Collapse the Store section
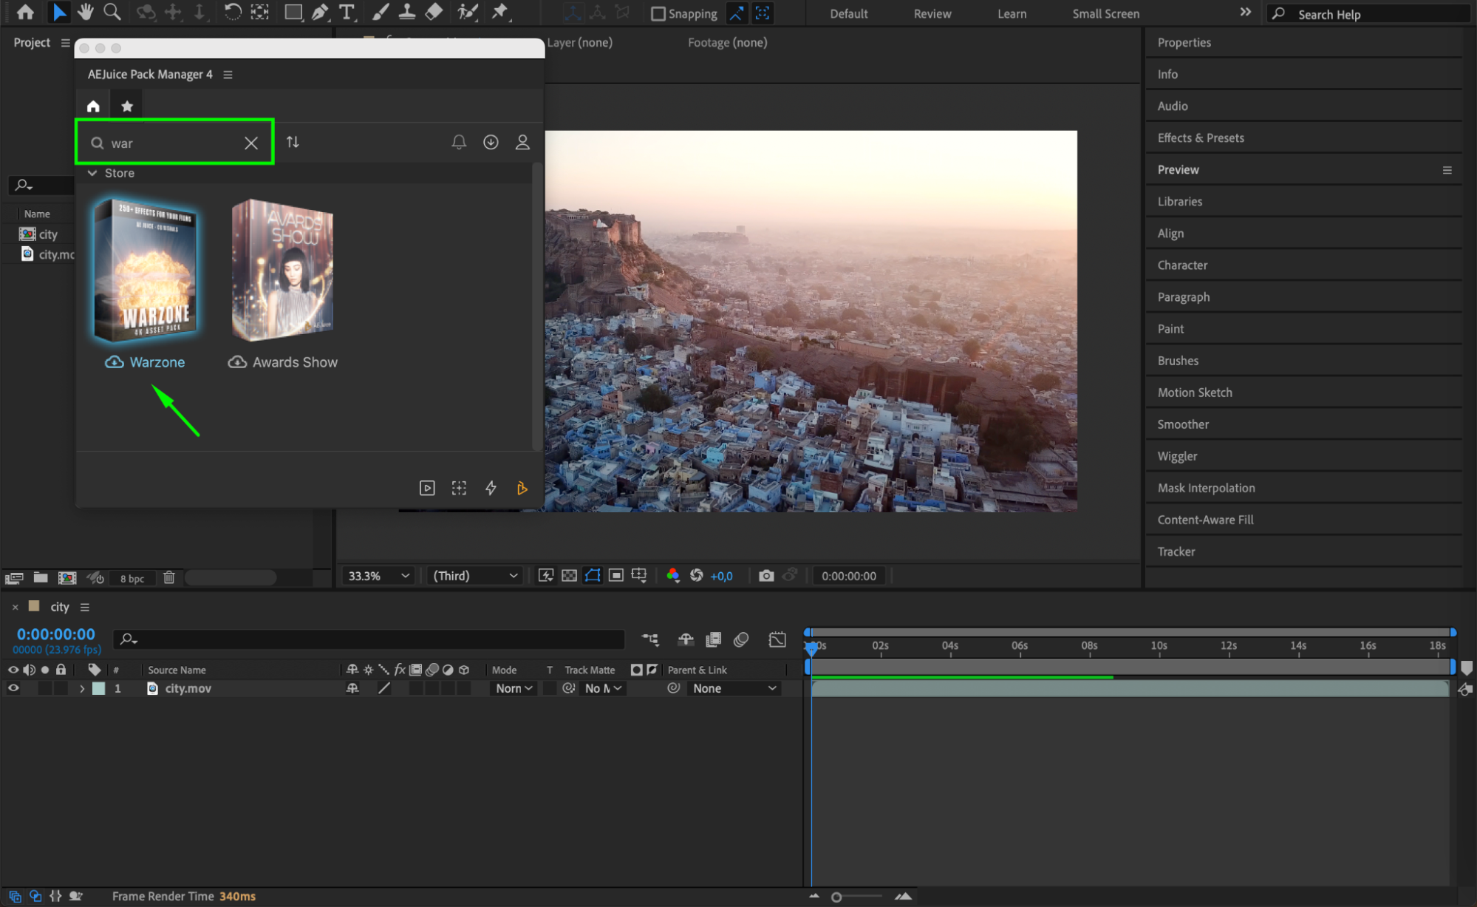The width and height of the screenshot is (1477, 907). (x=92, y=173)
